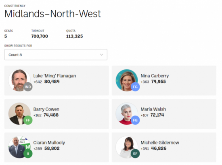Click the Barry Cowen name
The image size is (222, 165).
pos(46,109)
